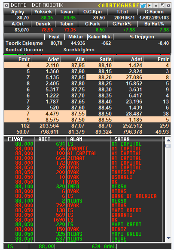Click the ask quantity 27.086

click(x=134, y=78)
